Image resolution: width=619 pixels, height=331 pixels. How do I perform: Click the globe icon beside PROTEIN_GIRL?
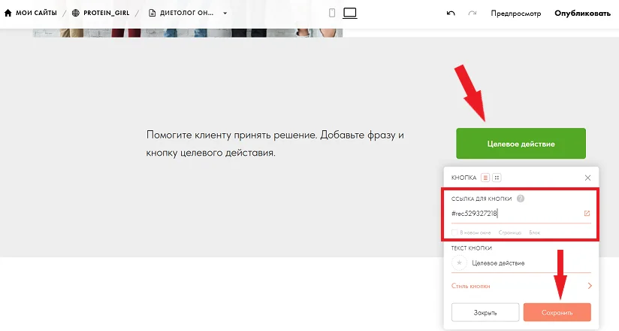75,13
